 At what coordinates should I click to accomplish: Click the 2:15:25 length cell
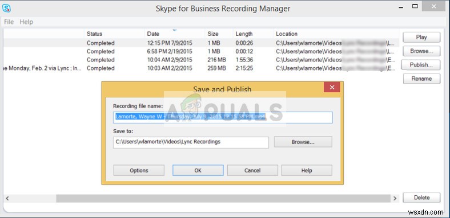(244, 68)
